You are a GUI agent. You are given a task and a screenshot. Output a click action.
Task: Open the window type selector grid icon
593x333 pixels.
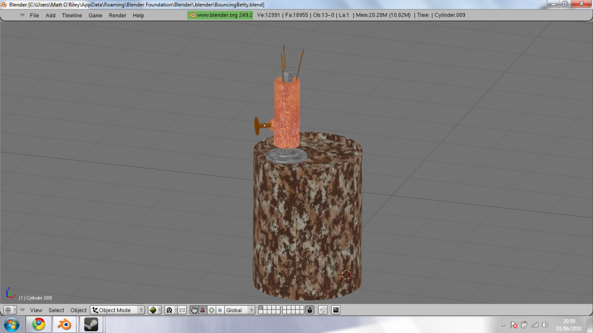click(x=8, y=310)
